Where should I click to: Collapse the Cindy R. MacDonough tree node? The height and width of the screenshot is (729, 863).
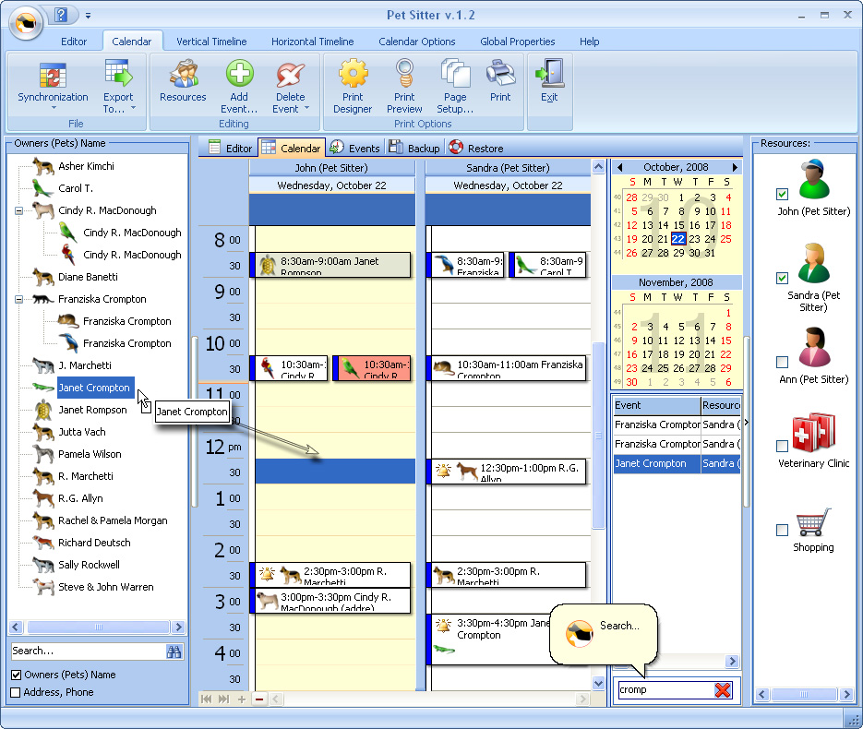pyautogui.click(x=18, y=211)
